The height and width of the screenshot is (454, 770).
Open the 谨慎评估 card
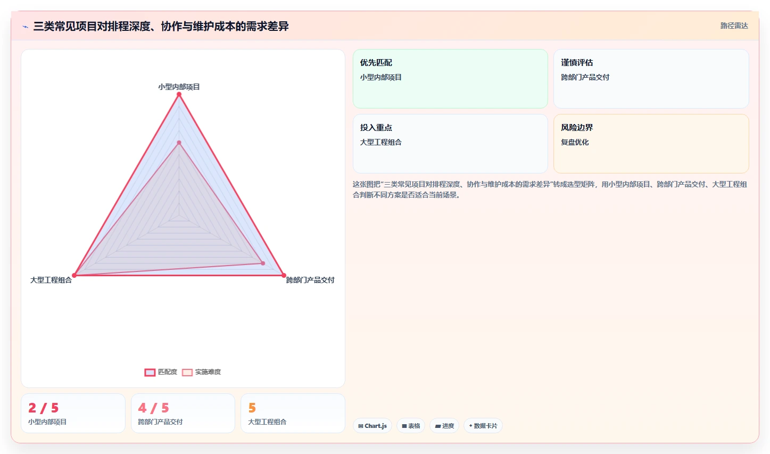(x=651, y=79)
